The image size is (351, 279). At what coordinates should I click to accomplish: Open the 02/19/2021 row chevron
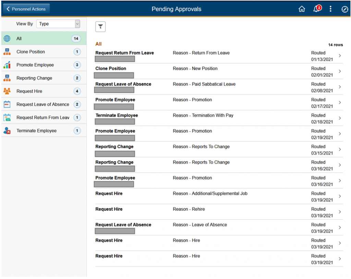340,134
